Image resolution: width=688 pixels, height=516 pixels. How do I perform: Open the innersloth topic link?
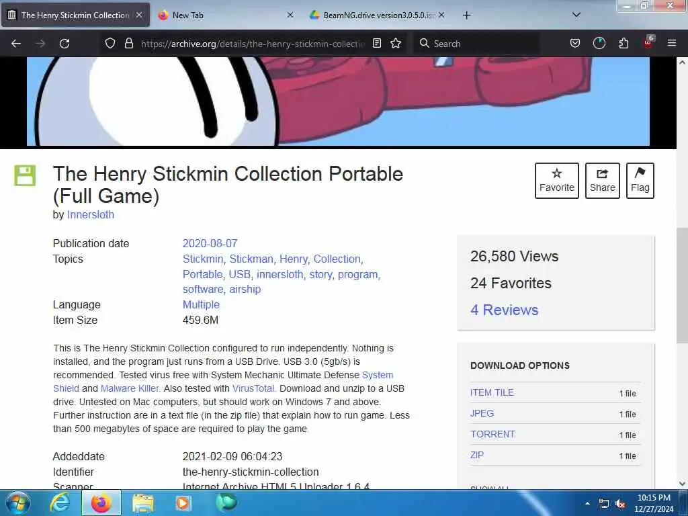[x=280, y=274]
